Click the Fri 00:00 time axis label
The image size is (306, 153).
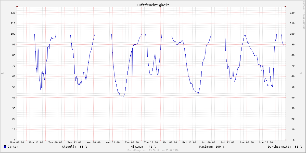170,143
